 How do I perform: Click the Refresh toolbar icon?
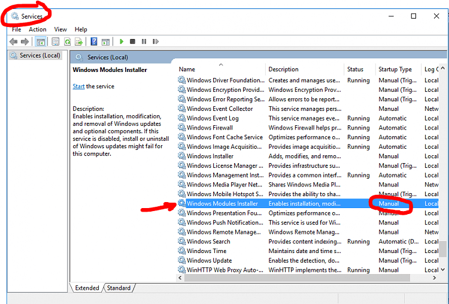pyautogui.click(x=68, y=41)
